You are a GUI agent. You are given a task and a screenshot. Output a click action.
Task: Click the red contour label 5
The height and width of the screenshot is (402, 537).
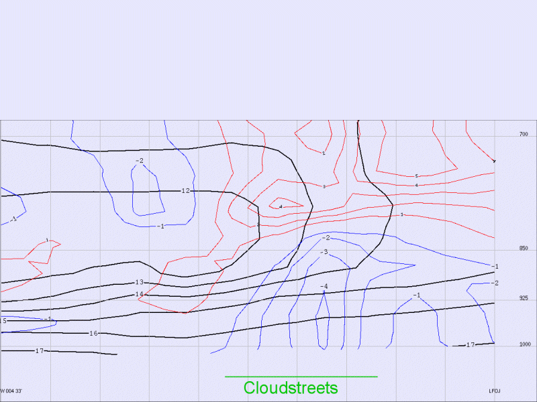tap(416, 176)
